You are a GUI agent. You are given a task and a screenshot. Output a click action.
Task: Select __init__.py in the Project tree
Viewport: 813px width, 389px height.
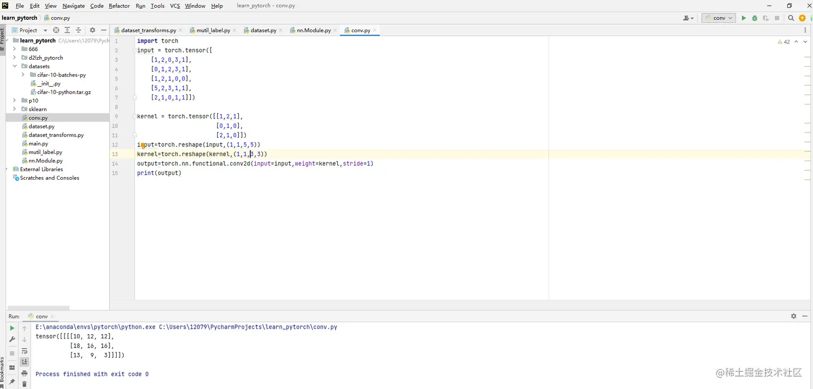tap(48, 83)
